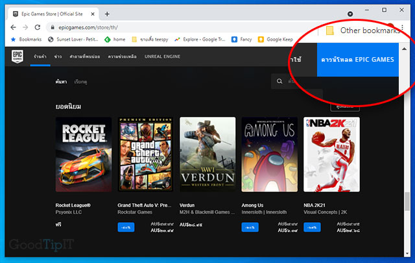Image resolution: width=415 pixels, height=263 pixels.
Task: Click the Innersloth | Innersloth publisher text
Action: click(264, 212)
